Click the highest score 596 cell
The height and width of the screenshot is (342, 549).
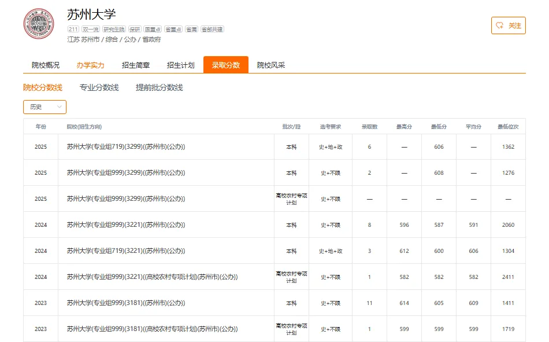(x=404, y=225)
